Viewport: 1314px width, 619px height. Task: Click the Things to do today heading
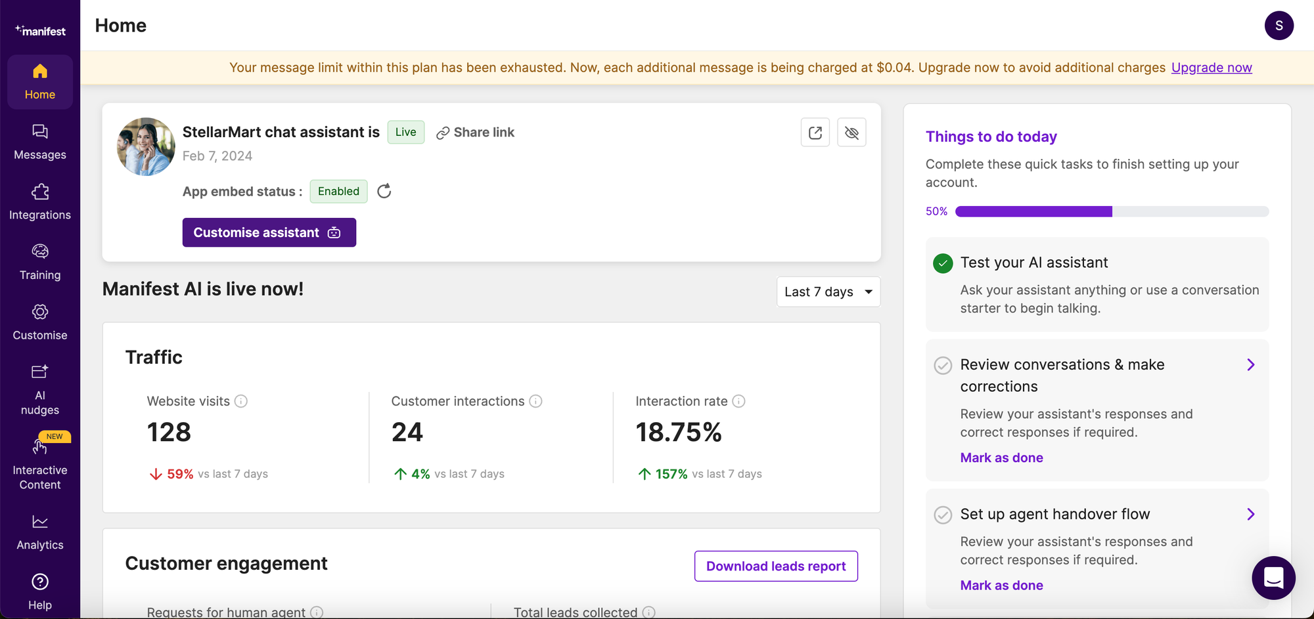[991, 137]
